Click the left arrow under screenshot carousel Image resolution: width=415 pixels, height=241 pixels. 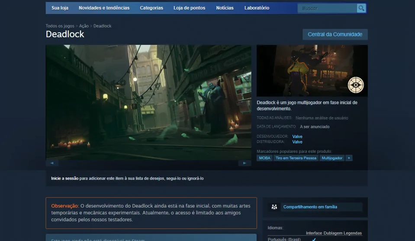tap(52, 163)
